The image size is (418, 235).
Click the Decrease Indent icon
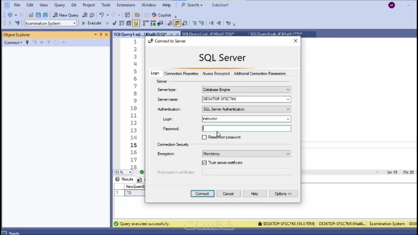click(x=211, y=23)
